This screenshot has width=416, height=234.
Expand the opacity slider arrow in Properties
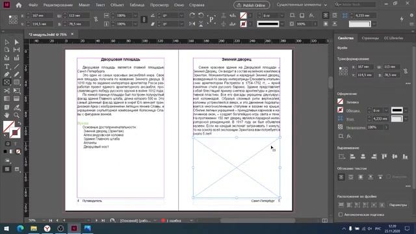[386, 127]
